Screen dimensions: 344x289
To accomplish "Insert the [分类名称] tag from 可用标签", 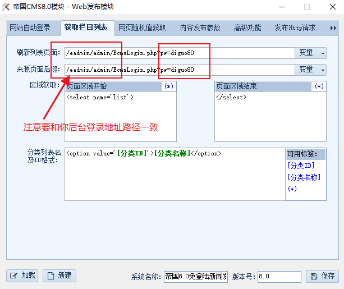I will [304, 177].
